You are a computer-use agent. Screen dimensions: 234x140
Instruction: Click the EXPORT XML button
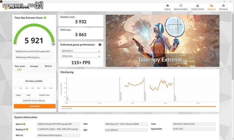click(44, 95)
